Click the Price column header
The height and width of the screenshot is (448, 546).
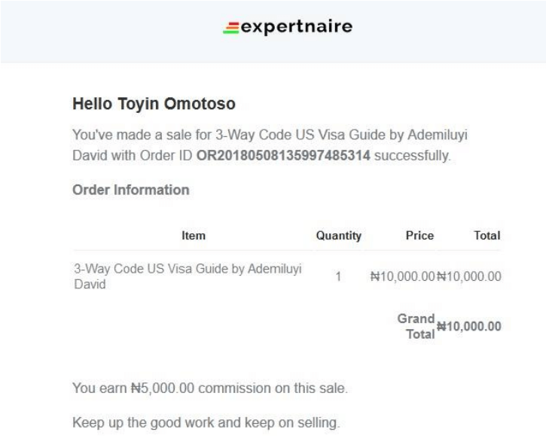419,236
